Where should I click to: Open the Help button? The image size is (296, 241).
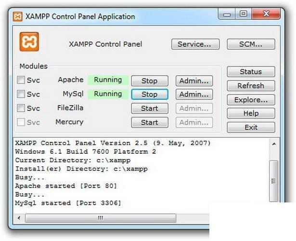click(251, 113)
